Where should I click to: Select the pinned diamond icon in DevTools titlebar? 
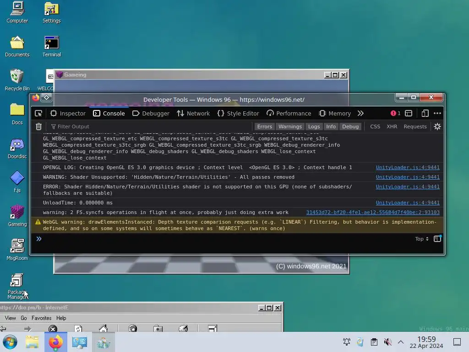[x=47, y=97]
